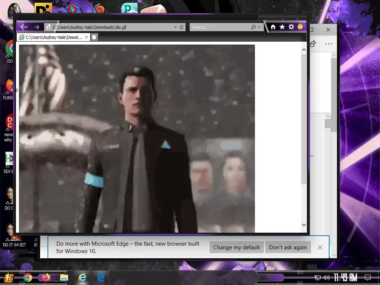Open a new tab button

(x=94, y=37)
